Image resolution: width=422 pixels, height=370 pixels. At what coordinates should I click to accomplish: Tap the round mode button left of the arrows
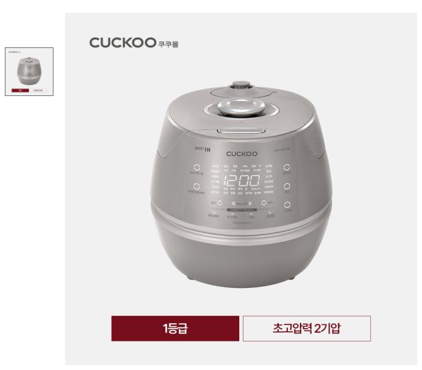[220, 202]
